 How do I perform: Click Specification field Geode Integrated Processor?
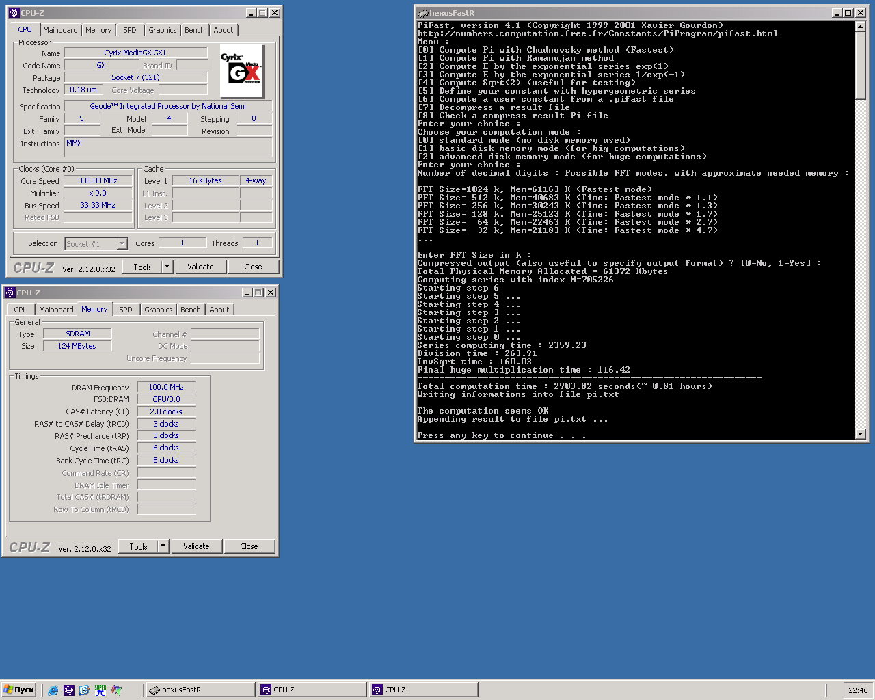point(167,107)
